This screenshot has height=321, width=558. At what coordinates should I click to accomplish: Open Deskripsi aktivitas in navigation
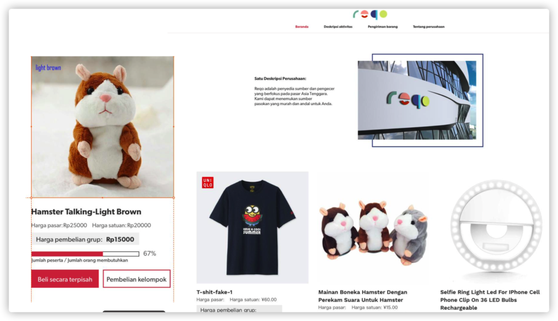tap(338, 27)
